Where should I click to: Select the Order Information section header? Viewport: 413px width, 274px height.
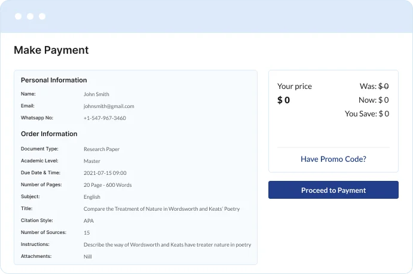(x=49, y=134)
